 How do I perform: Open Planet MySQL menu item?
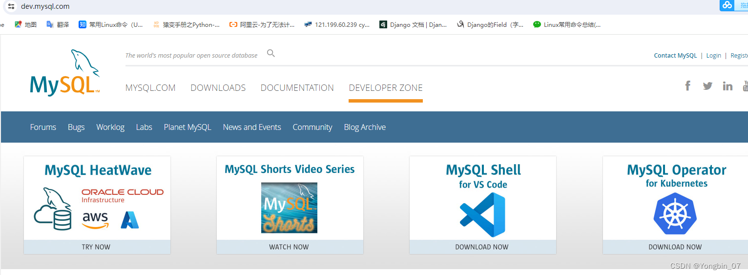[187, 127]
